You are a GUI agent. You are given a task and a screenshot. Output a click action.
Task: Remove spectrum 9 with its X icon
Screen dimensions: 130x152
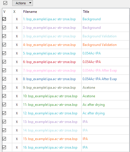tap(17, 88)
